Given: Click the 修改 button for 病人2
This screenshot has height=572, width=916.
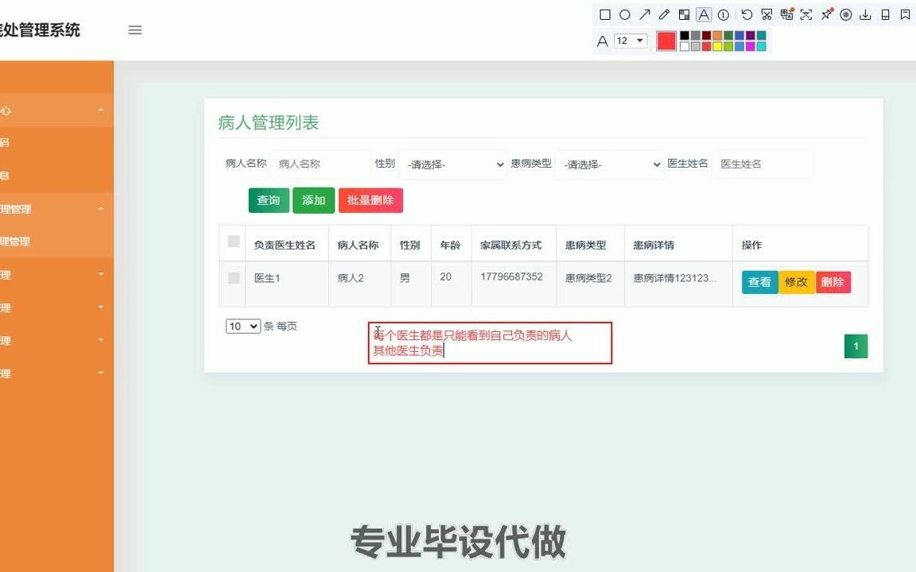Looking at the screenshot, I should tap(797, 281).
